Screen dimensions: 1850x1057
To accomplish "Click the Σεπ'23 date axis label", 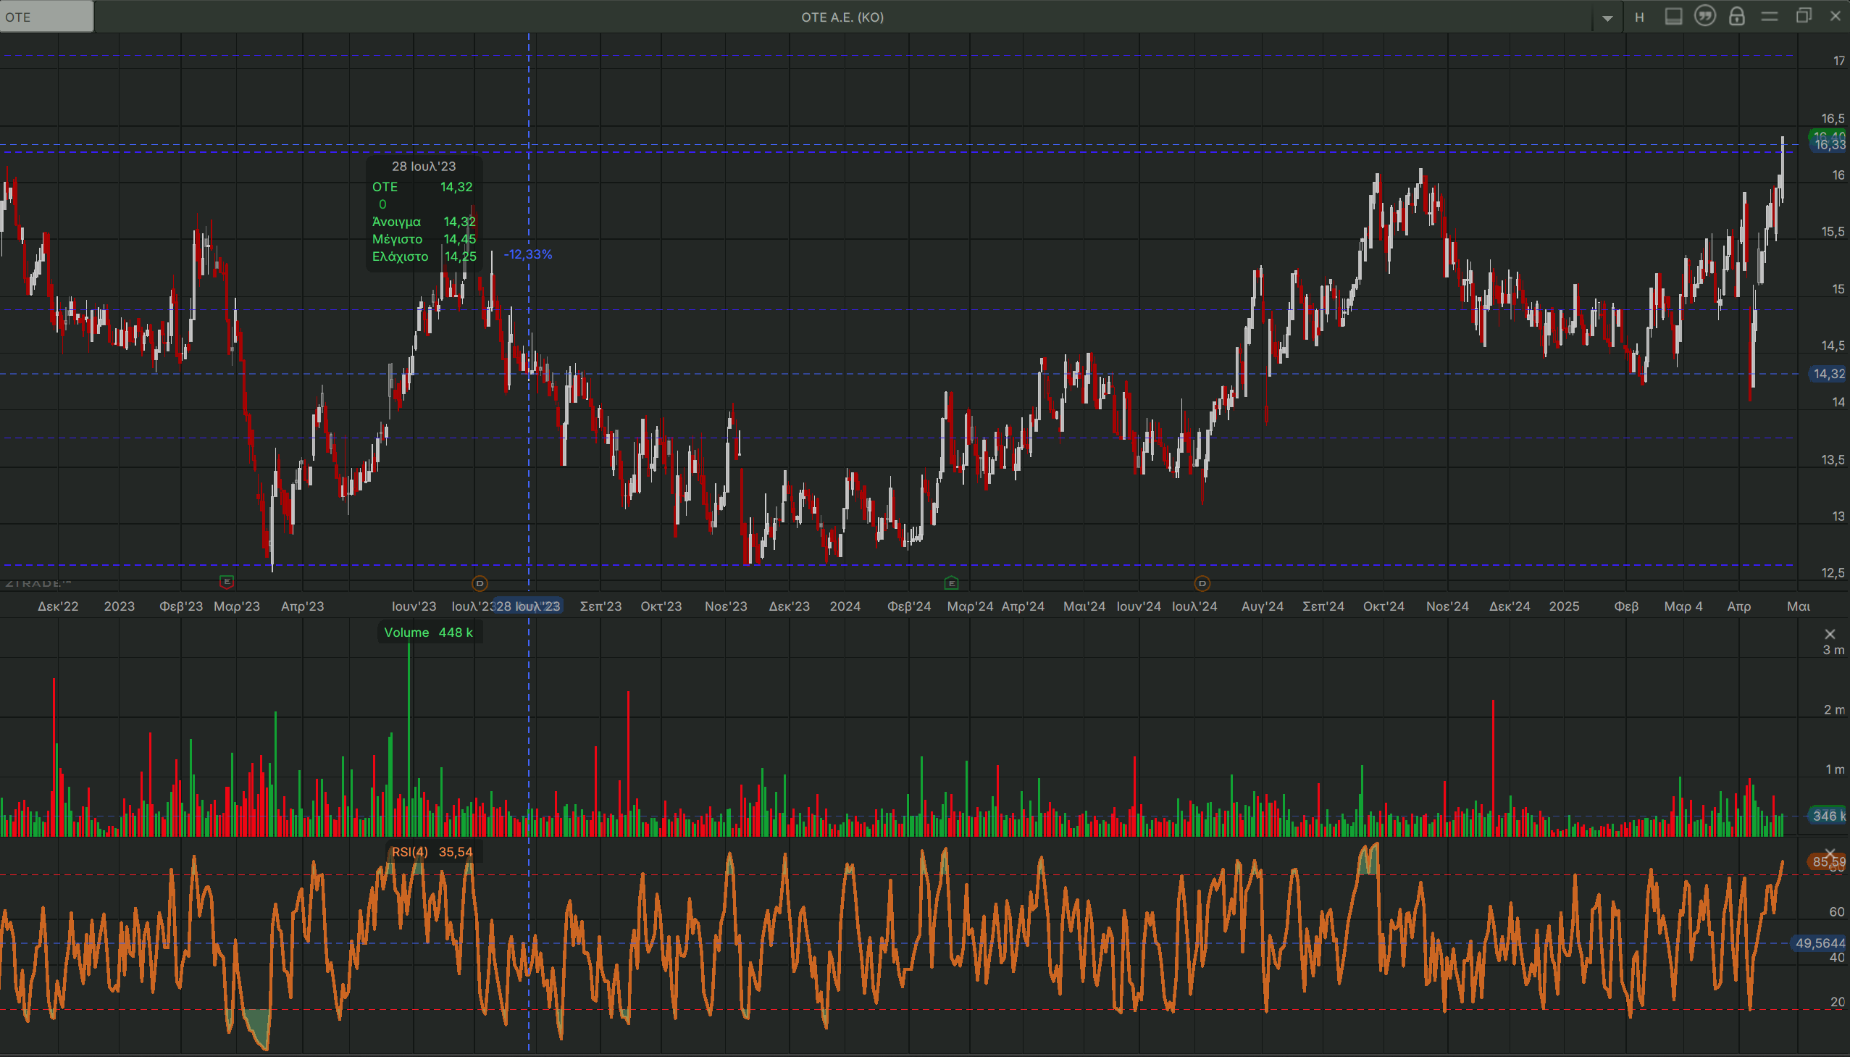I will pos(600,606).
